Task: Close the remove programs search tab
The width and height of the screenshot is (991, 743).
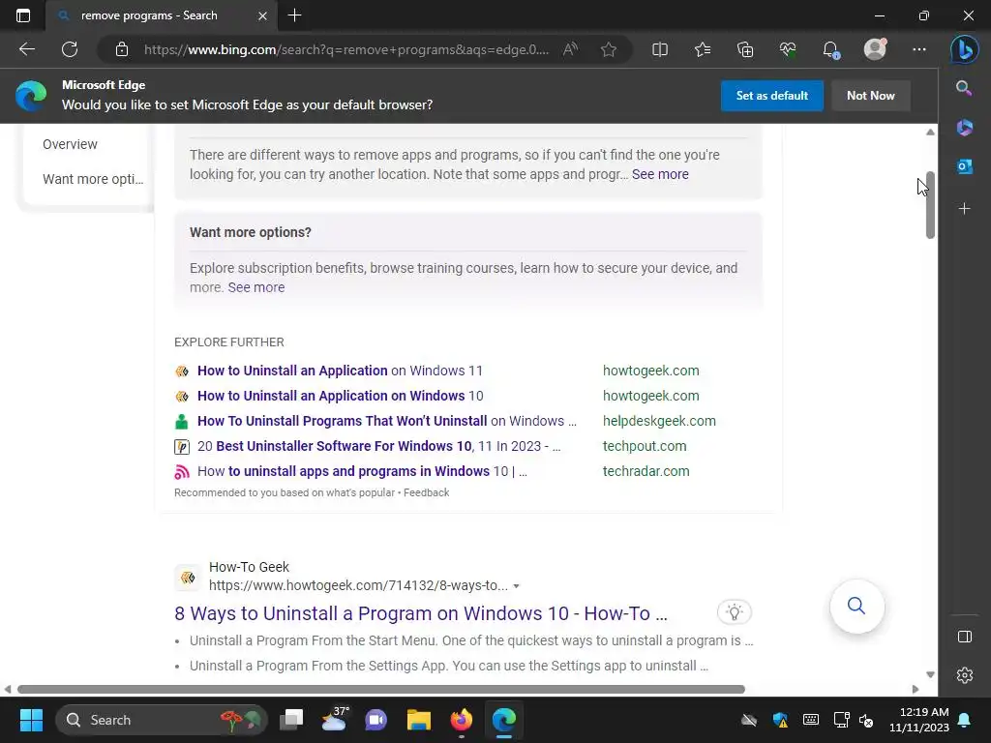Action: tap(262, 15)
